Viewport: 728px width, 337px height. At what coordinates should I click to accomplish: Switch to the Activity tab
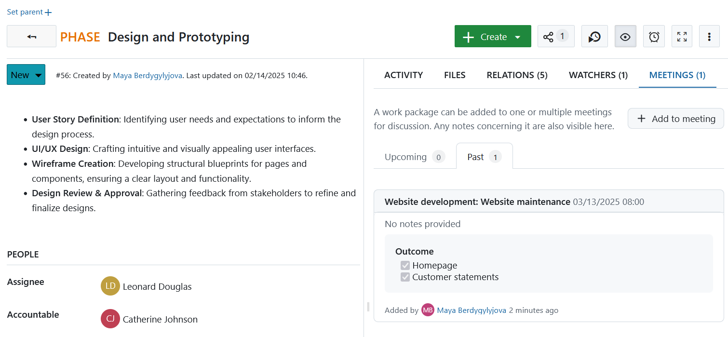(403, 75)
